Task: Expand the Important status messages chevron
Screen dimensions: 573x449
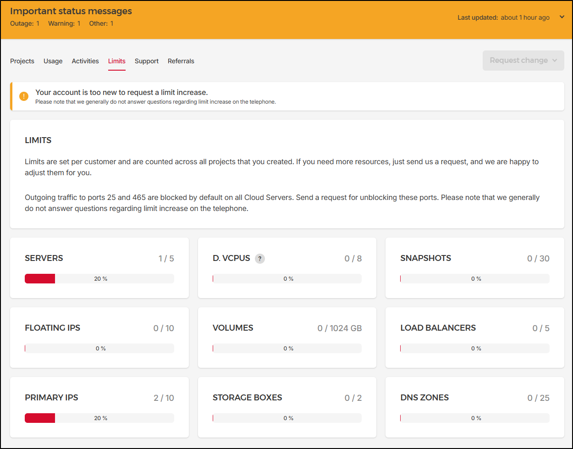Action: coord(562,17)
